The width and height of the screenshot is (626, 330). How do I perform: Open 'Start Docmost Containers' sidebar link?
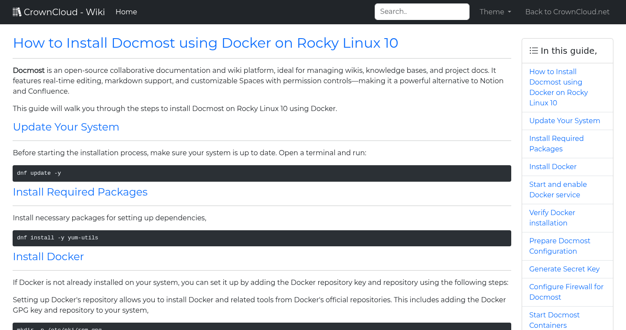554,320
